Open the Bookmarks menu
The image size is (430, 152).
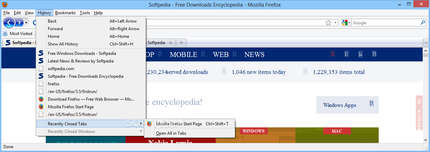pyautogui.click(x=65, y=13)
